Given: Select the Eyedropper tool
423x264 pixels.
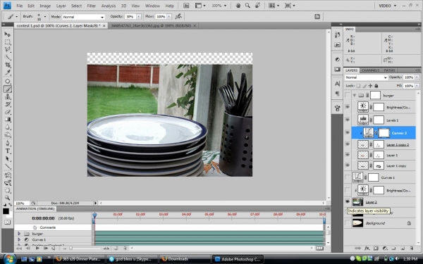Looking at the screenshot, I should tap(8, 73).
